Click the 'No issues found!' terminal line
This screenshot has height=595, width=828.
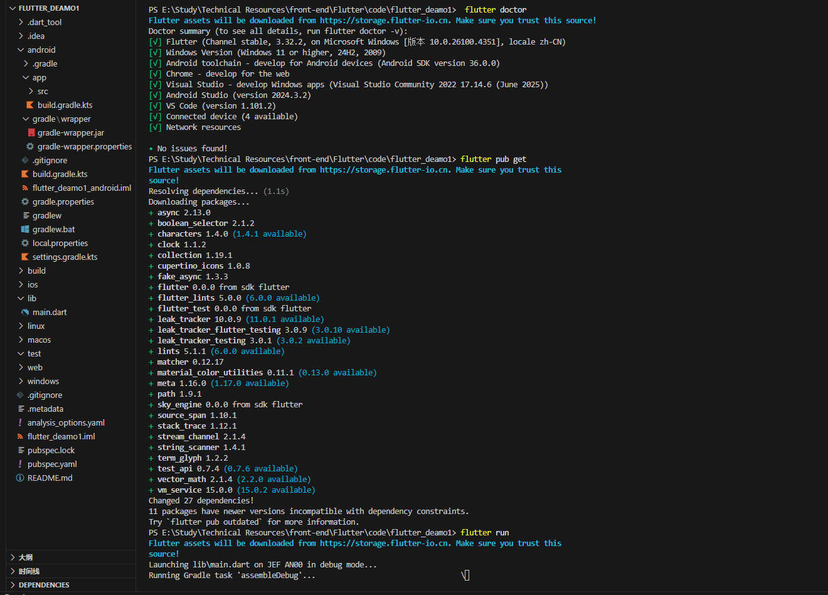(188, 148)
